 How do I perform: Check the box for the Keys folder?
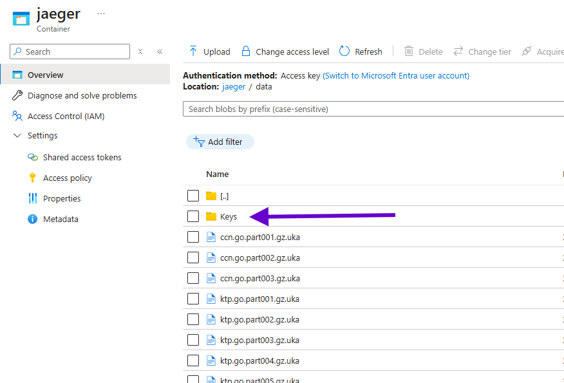pyautogui.click(x=193, y=216)
